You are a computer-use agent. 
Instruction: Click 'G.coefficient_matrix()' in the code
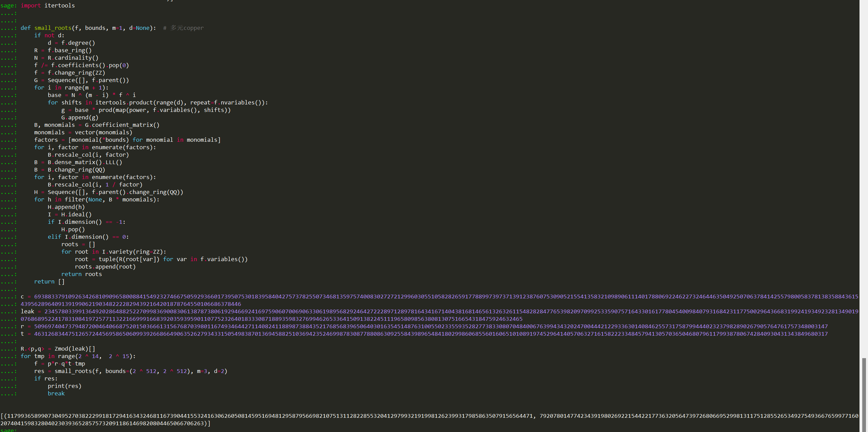(122, 125)
